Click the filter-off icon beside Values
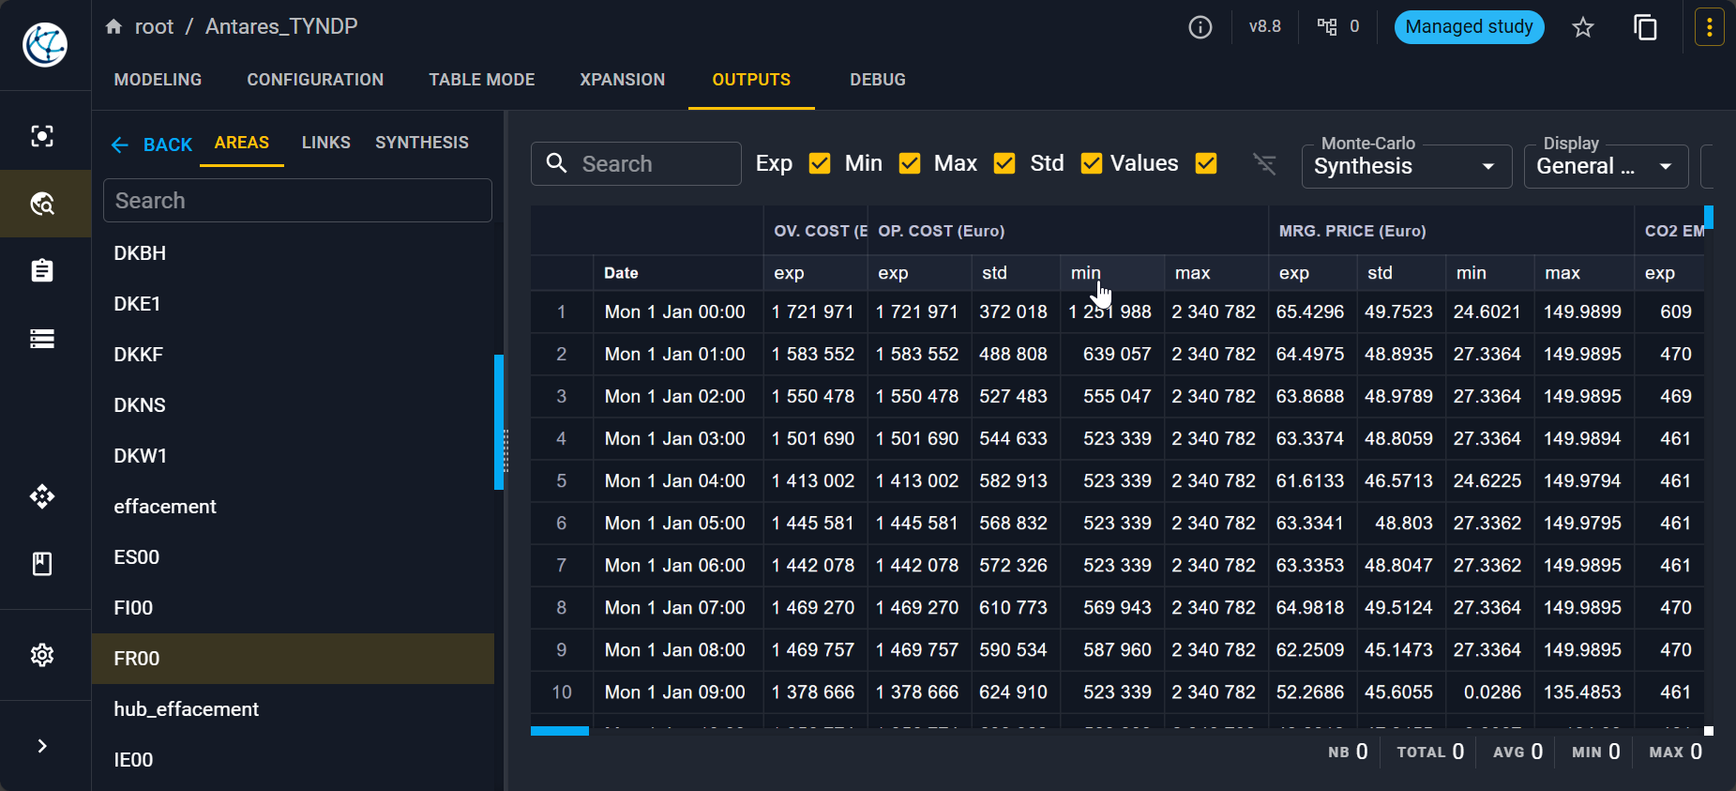 (1265, 164)
